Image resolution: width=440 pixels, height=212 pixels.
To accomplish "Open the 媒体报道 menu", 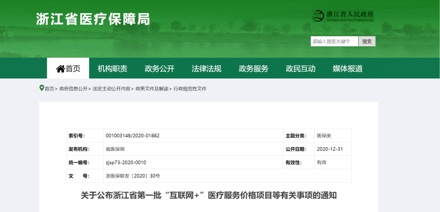I will pos(348,68).
